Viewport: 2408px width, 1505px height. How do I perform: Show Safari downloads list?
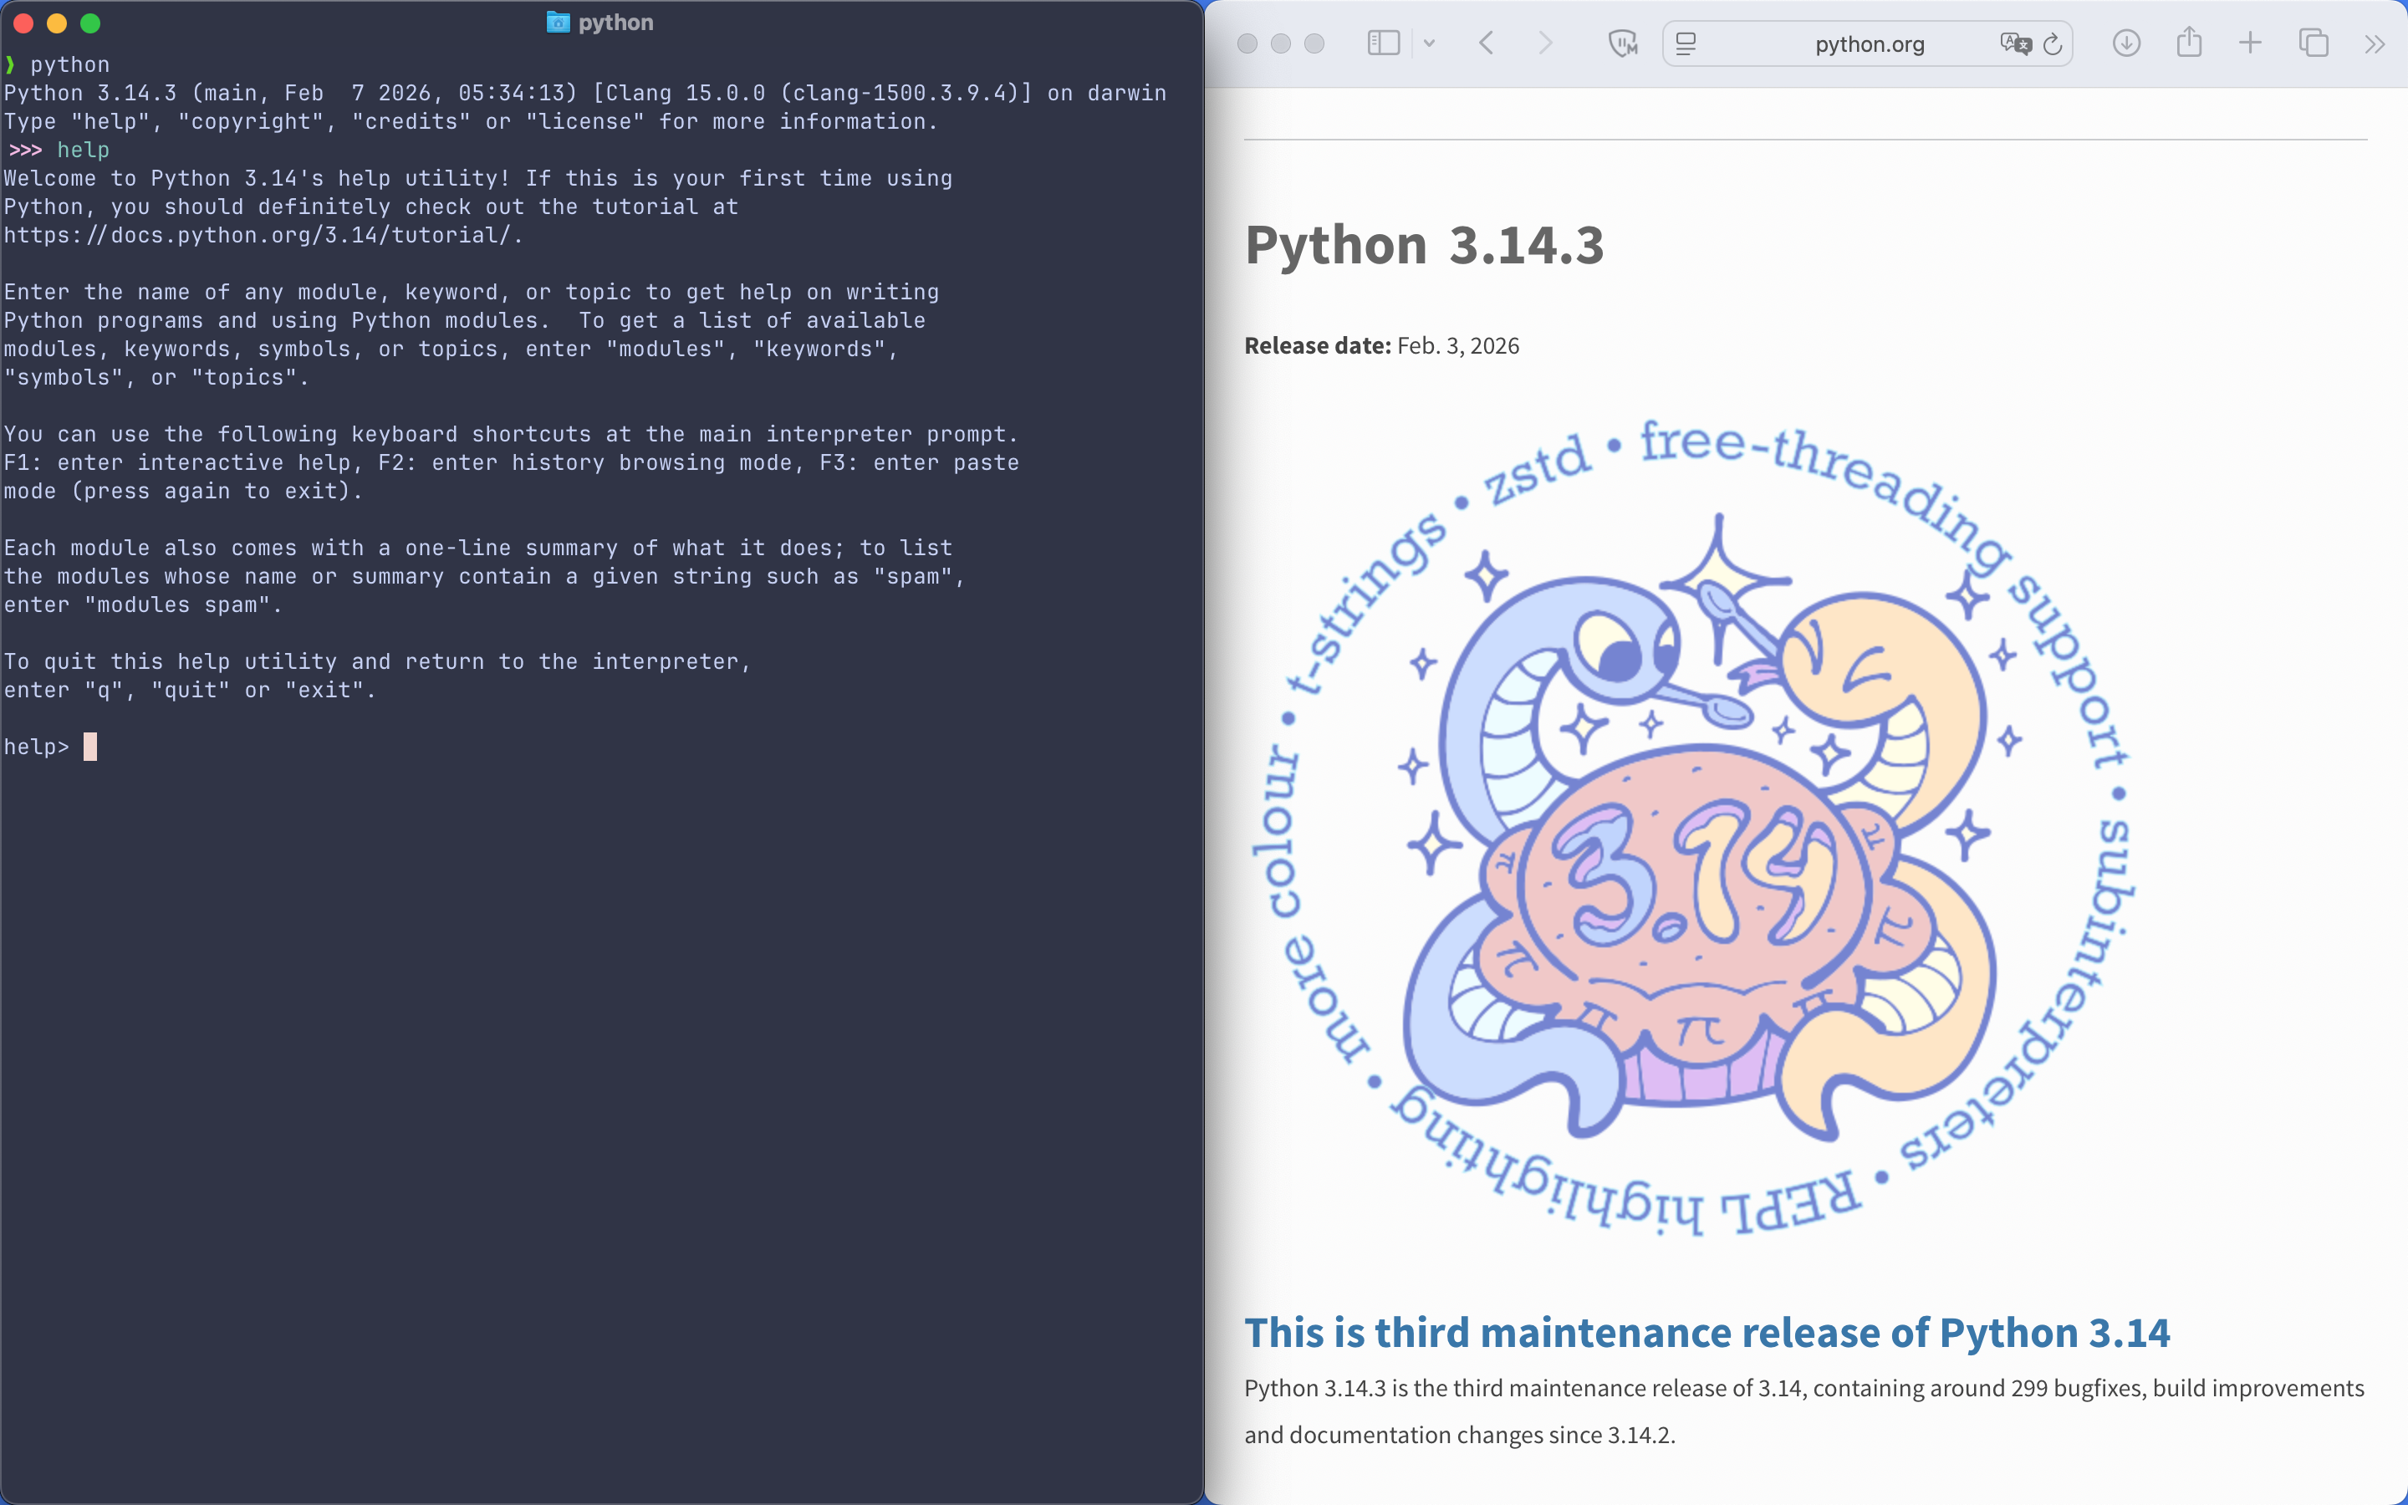pos(2126,43)
